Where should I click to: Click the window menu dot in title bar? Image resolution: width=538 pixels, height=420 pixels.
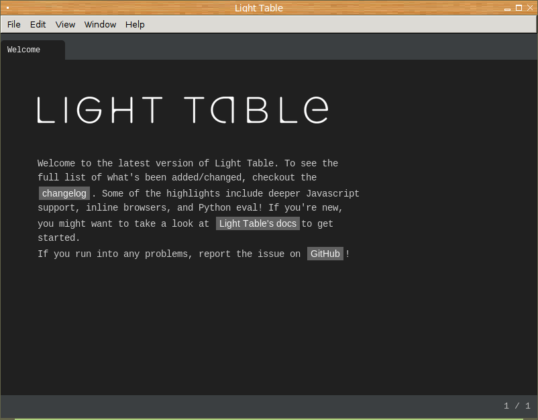click(7, 8)
